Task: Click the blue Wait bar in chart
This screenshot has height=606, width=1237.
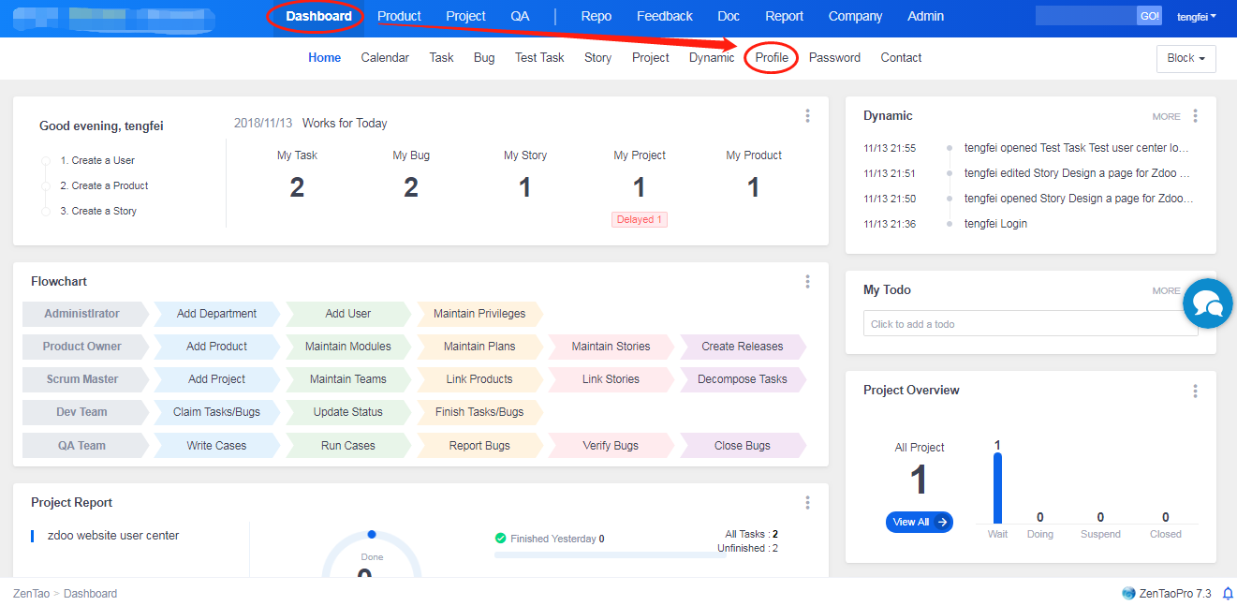Action: pyautogui.click(x=997, y=488)
